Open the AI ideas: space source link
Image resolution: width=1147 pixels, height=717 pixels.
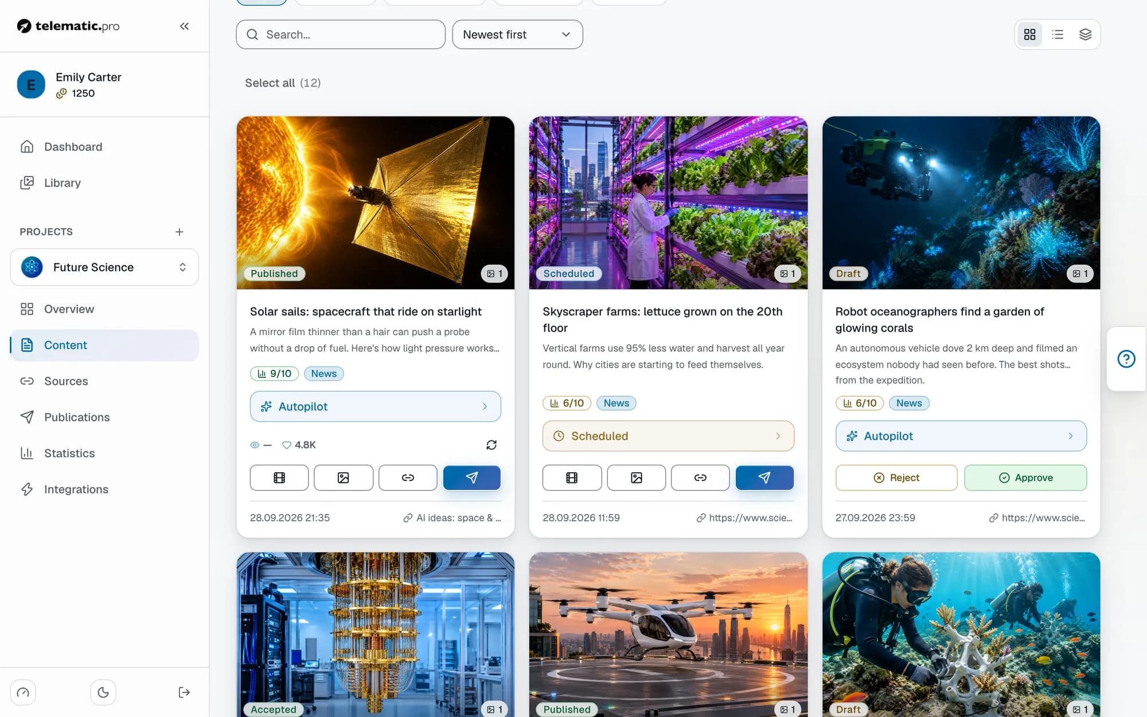click(x=452, y=518)
